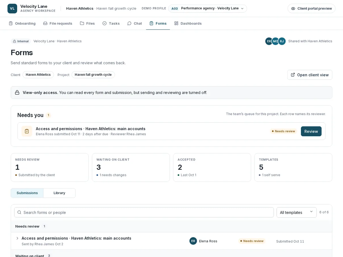
Task: Click the external link icon in Open client view
Action: pos(293,75)
